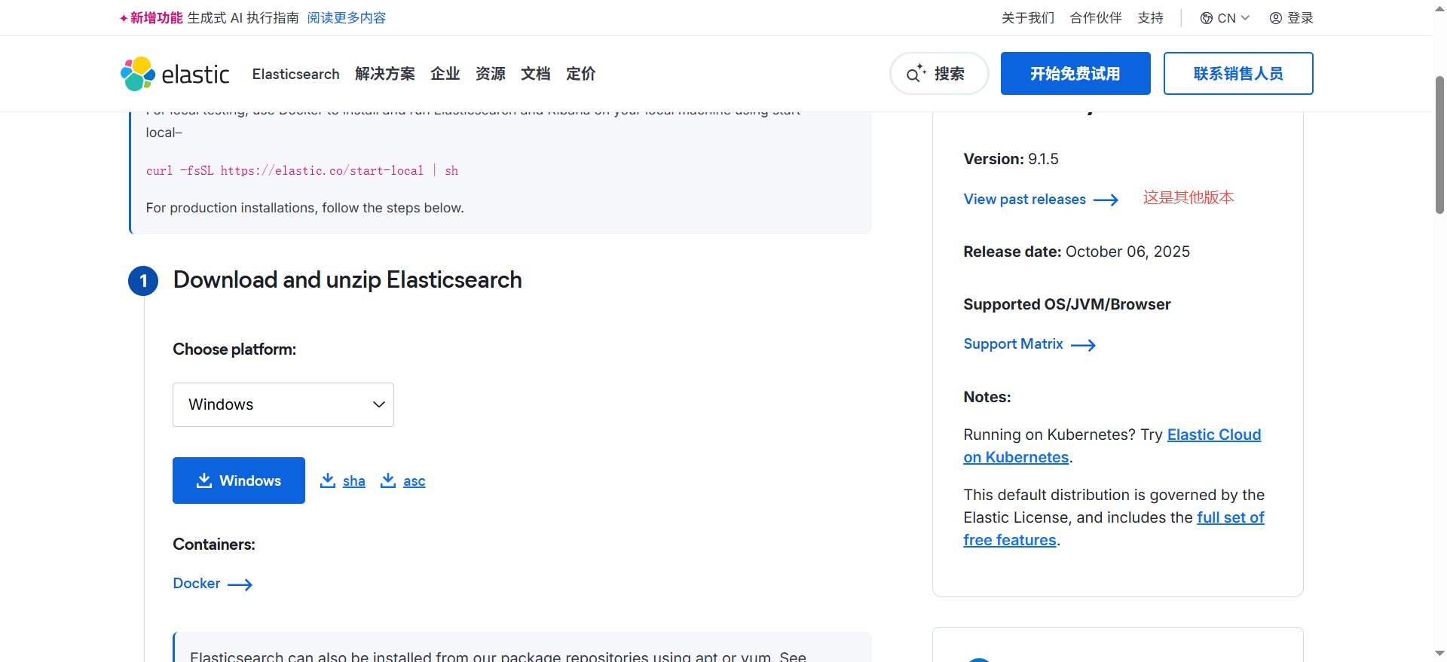Click the user account icon beside 登录

tap(1276, 18)
